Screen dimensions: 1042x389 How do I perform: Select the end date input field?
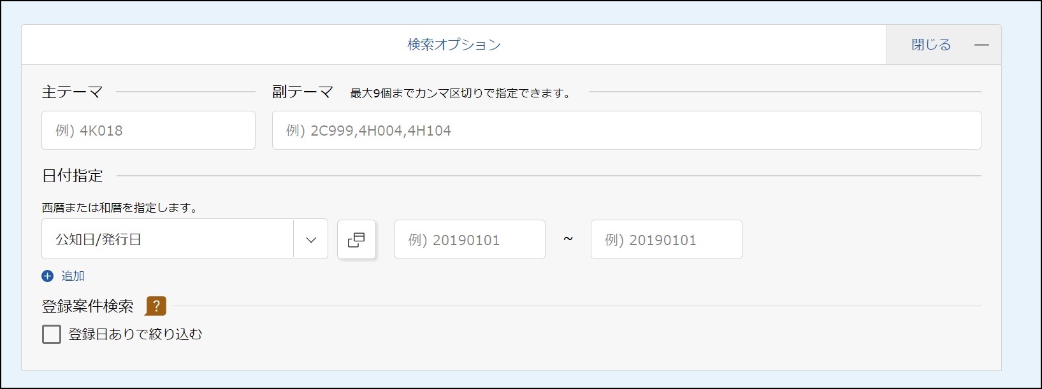point(666,240)
